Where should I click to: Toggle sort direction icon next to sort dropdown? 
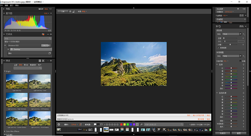tap(81, 124)
